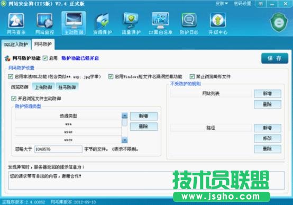Click 新增 next to 网站列表
The image size is (293, 205).
[x=268, y=94]
